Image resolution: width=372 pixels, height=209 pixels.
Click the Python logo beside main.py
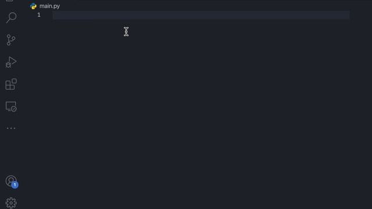click(x=33, y=6)
